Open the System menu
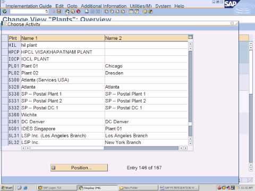 (x=163, y=6)
